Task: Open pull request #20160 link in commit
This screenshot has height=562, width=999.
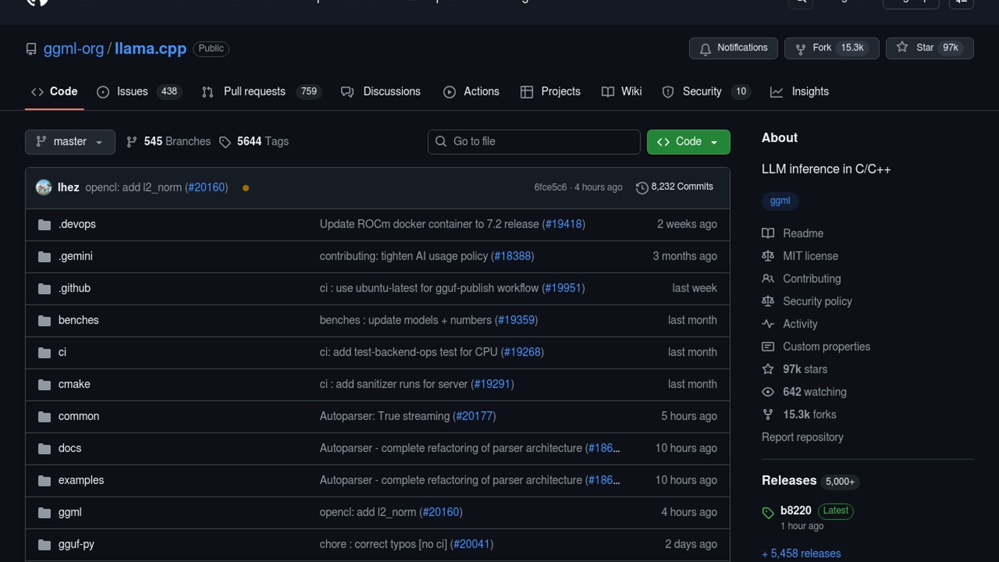Action: [x=207, y=187]
